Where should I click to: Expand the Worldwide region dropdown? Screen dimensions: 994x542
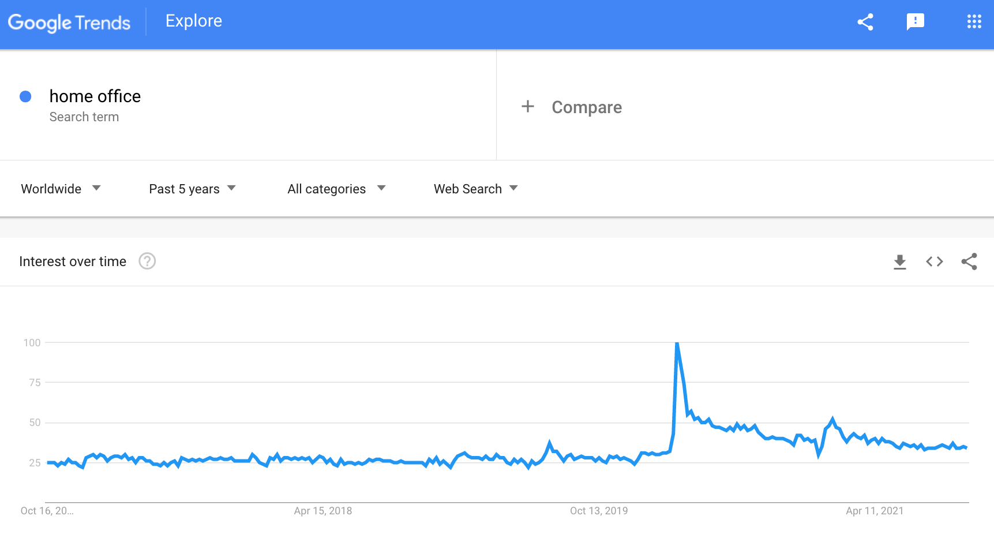tap(61, 189)
